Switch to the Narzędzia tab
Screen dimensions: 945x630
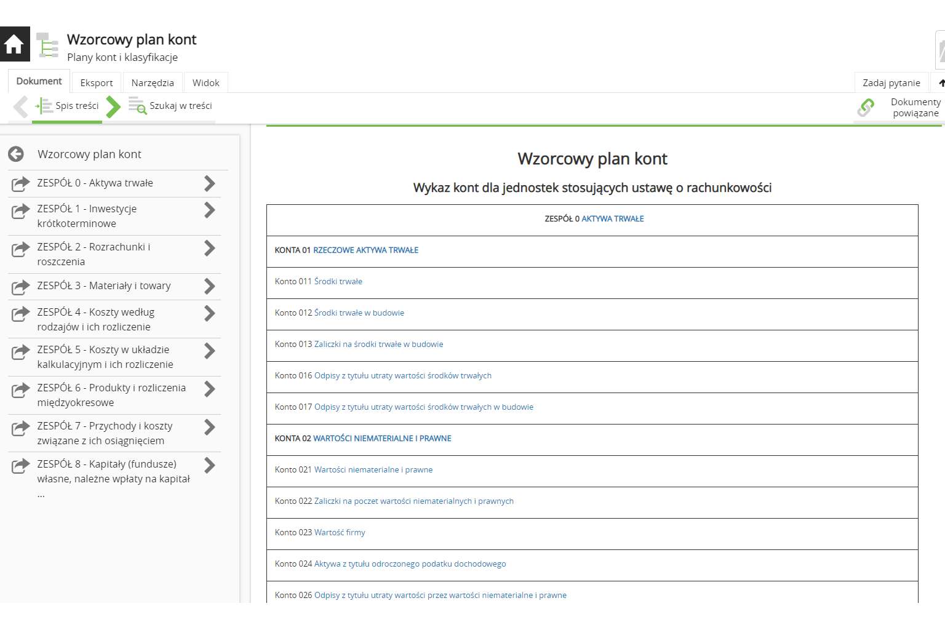(x=153, y=83)
